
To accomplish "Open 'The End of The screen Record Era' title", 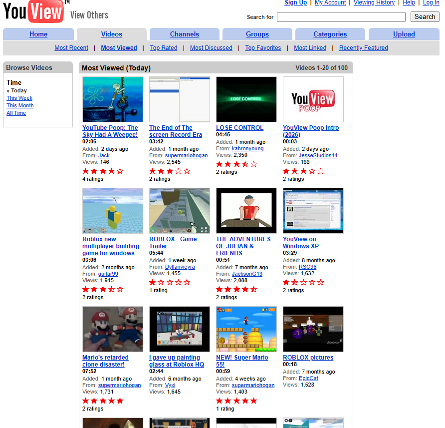I will pyautogui.click(x=176, y=131).
